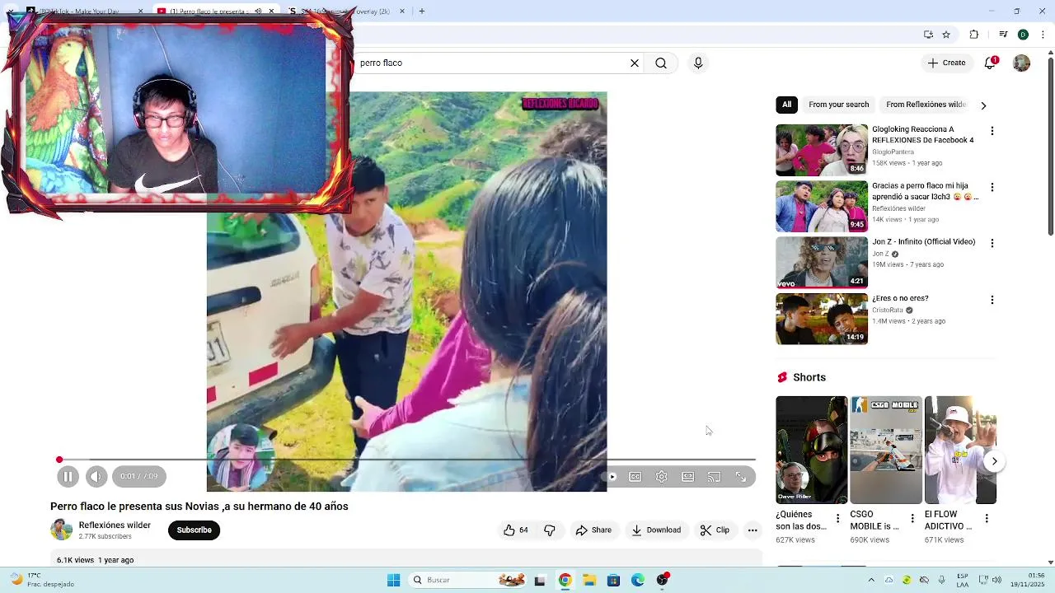Enter full screen mode
Screen dimensions: 1055x593
(741, 477)
